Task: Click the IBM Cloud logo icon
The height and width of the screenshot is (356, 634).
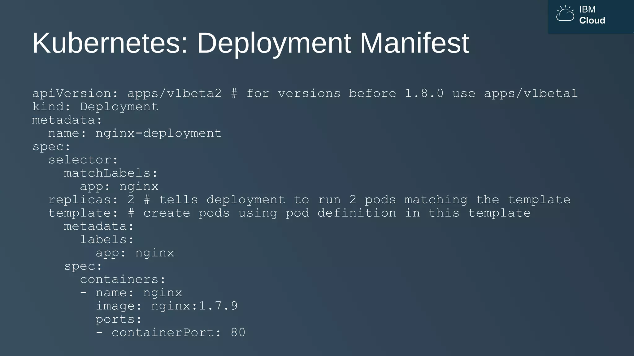Action: click(565, 13)
